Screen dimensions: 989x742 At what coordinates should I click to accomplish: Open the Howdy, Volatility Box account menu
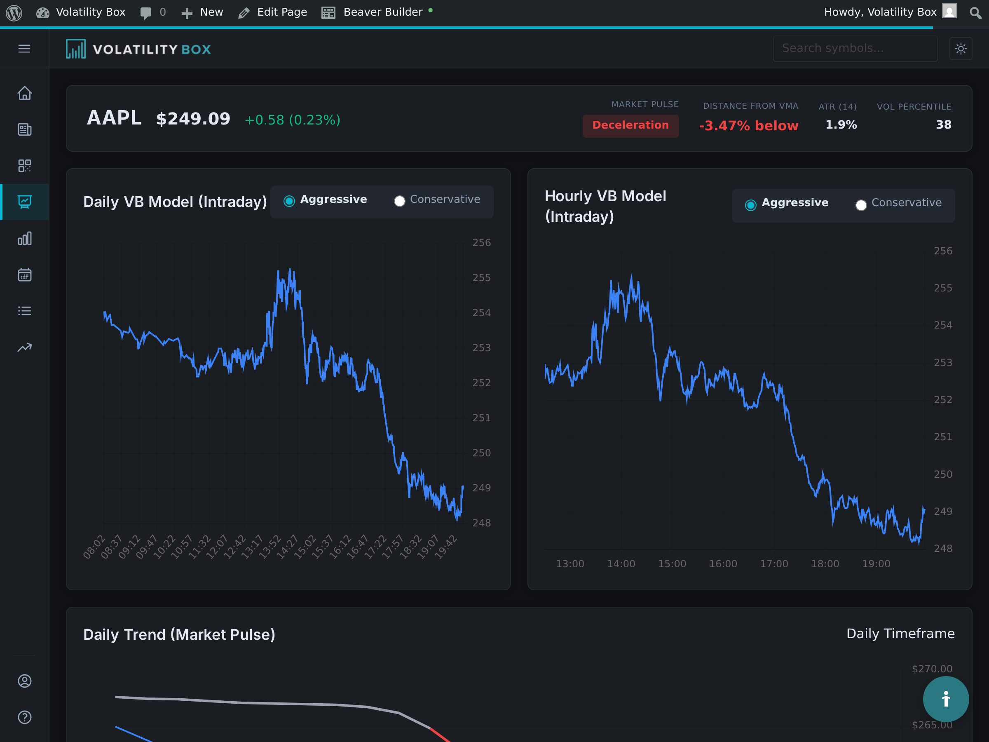tap(890, 12)
